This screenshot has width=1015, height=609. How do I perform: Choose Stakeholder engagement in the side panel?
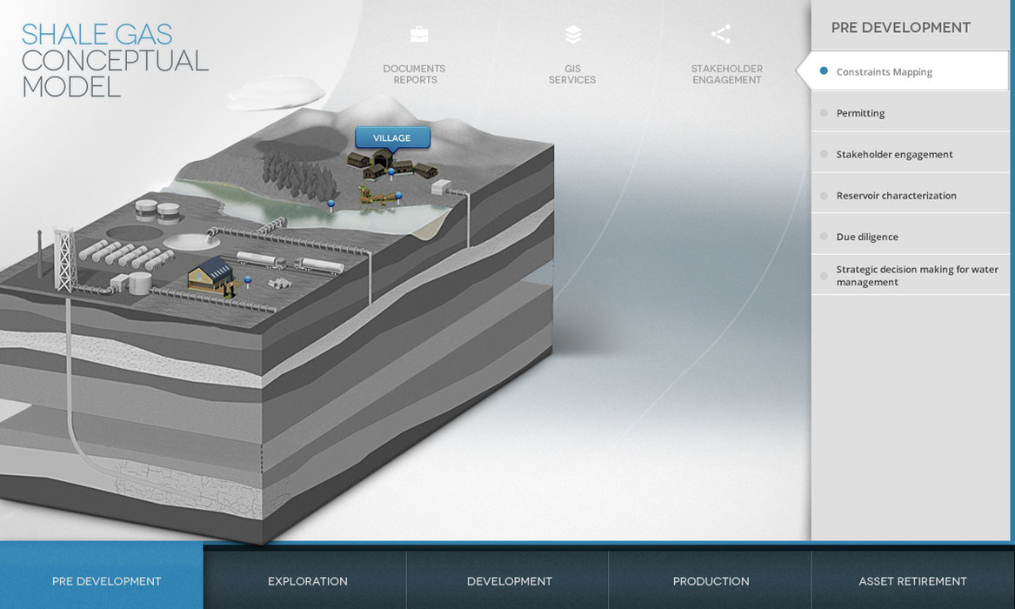click(x=894, y=155)
